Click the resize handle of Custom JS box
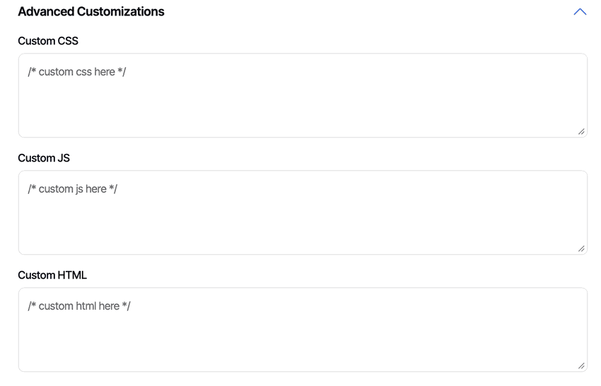Screen dimensions: 601x386 581,248
